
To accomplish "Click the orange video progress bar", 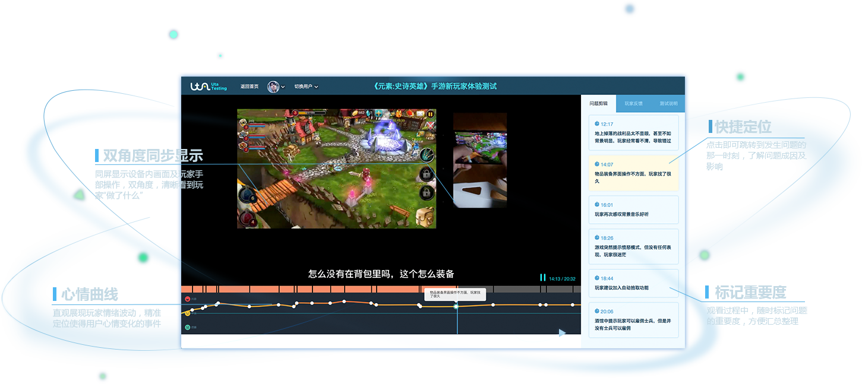I will coord(319,289).
